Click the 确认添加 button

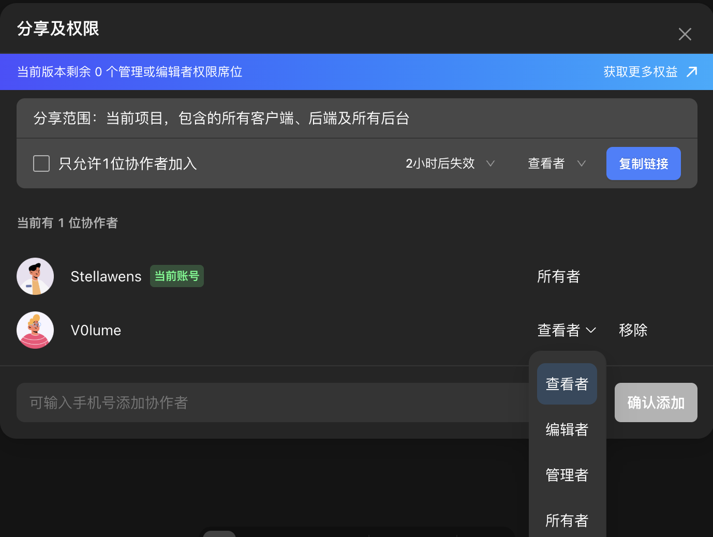656,402
